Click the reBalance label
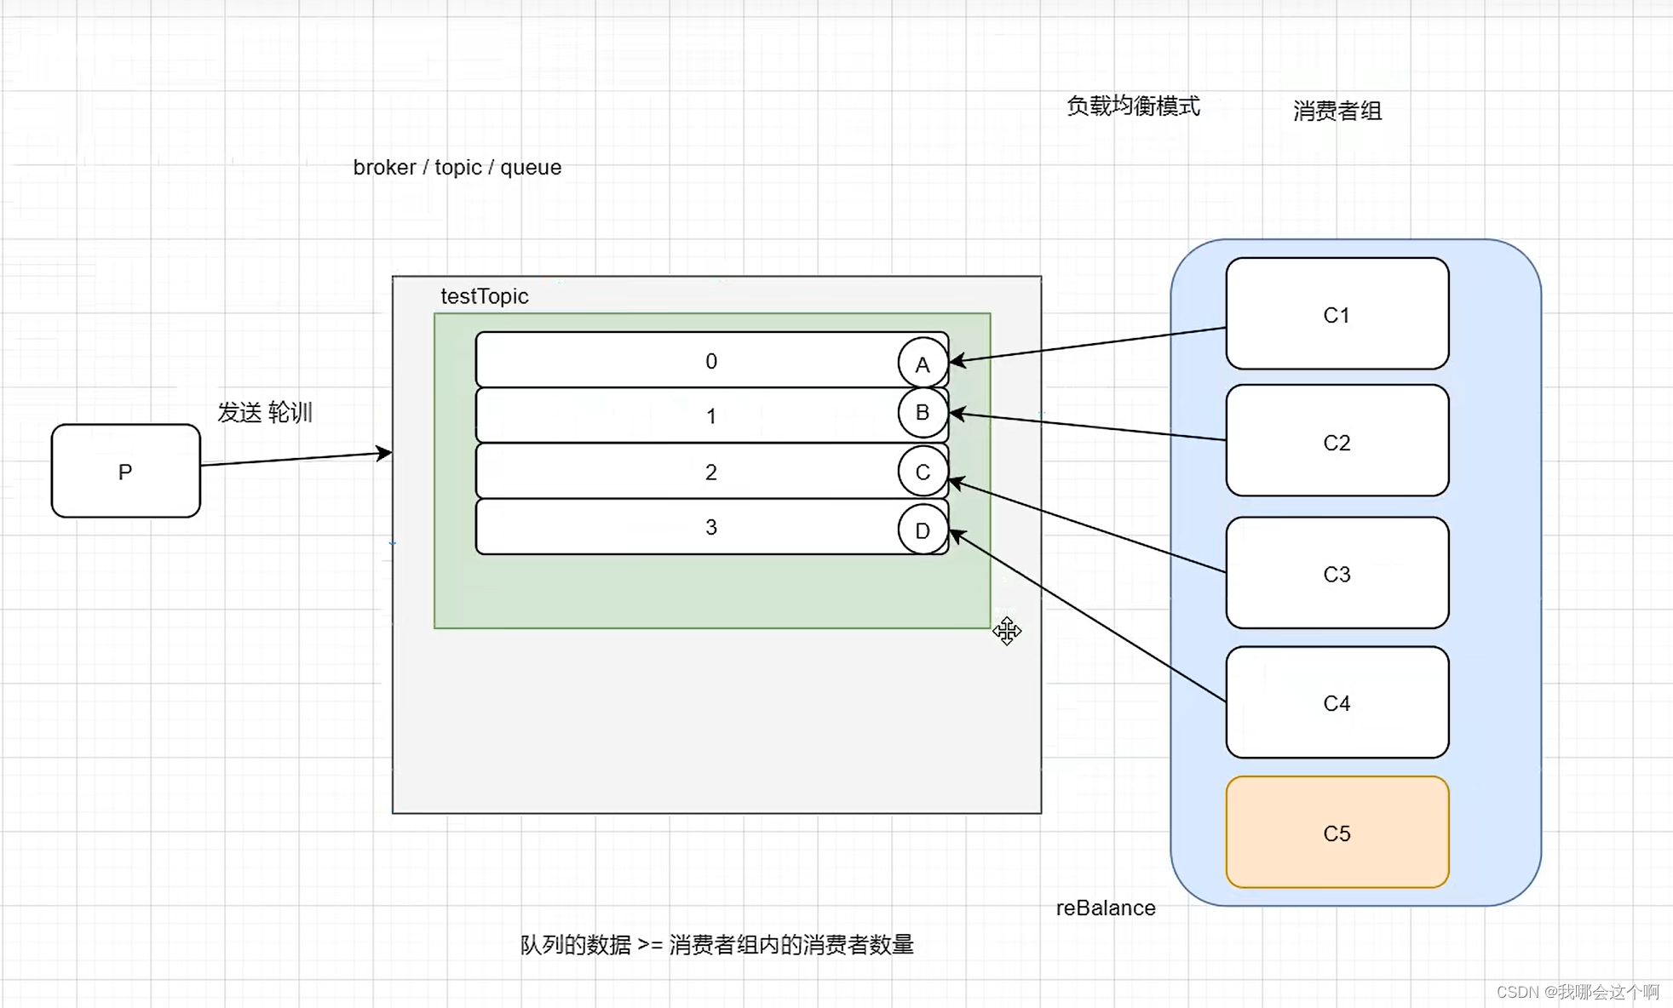This screenshot has width=1673, height=1008. tap(1106, 908)
